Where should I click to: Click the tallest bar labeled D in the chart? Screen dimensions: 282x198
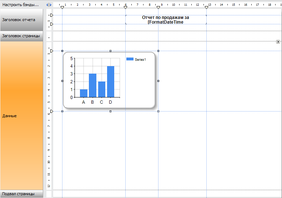pyautogui.click(x=111, y=81)
